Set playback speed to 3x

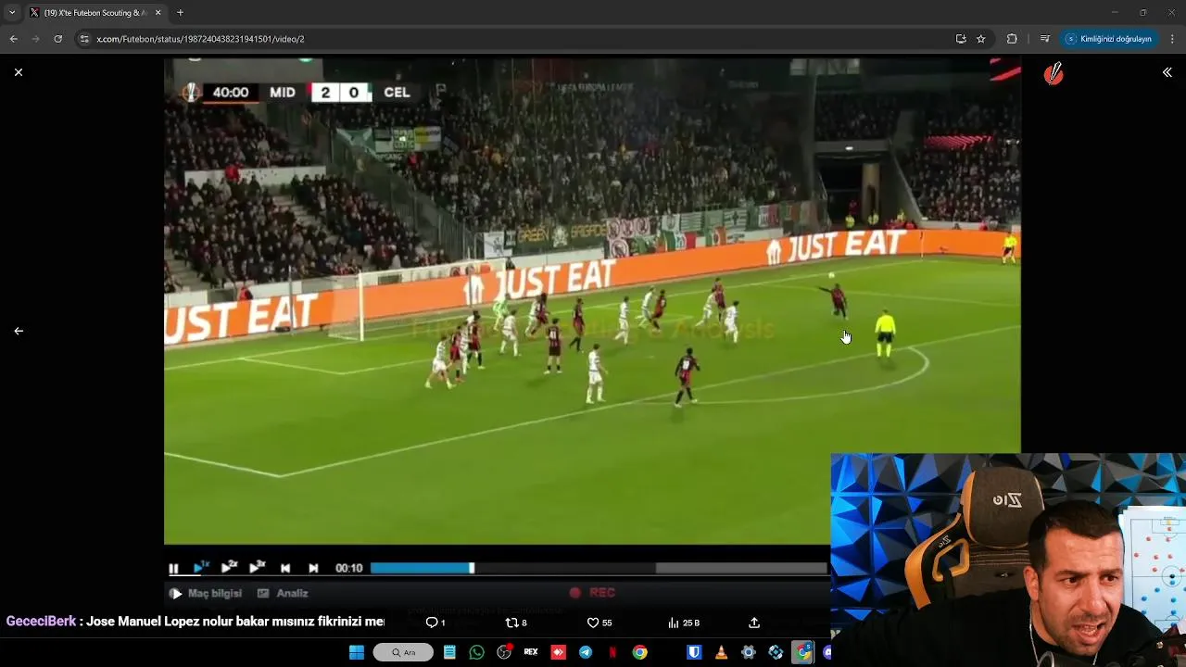coord(258,567)
